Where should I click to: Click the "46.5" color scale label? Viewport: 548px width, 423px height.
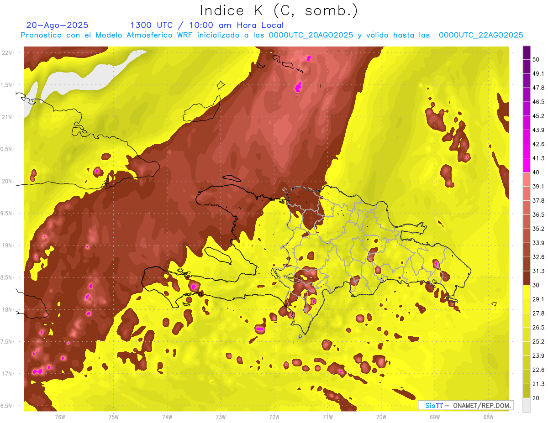click(538, 102)
